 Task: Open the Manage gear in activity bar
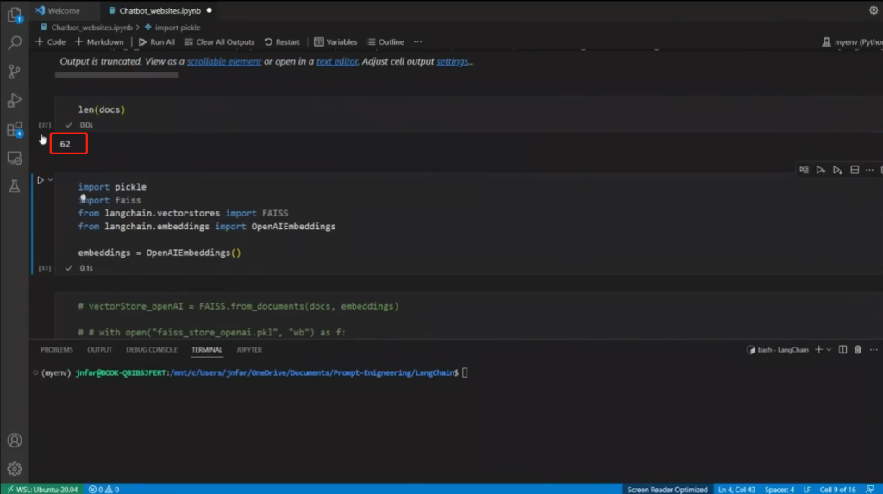[x=15, y=468]
